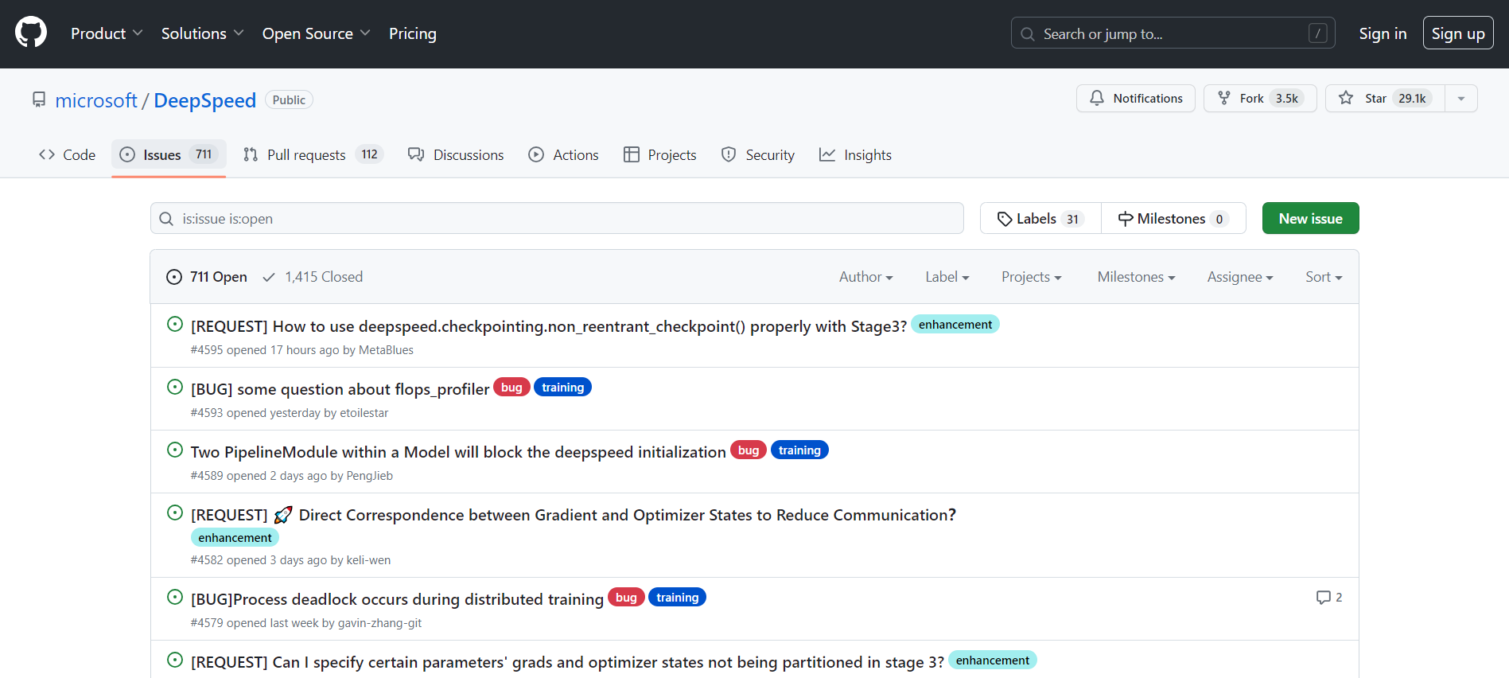Click the Star icon for DeepSpeed

pos(1346,98)
